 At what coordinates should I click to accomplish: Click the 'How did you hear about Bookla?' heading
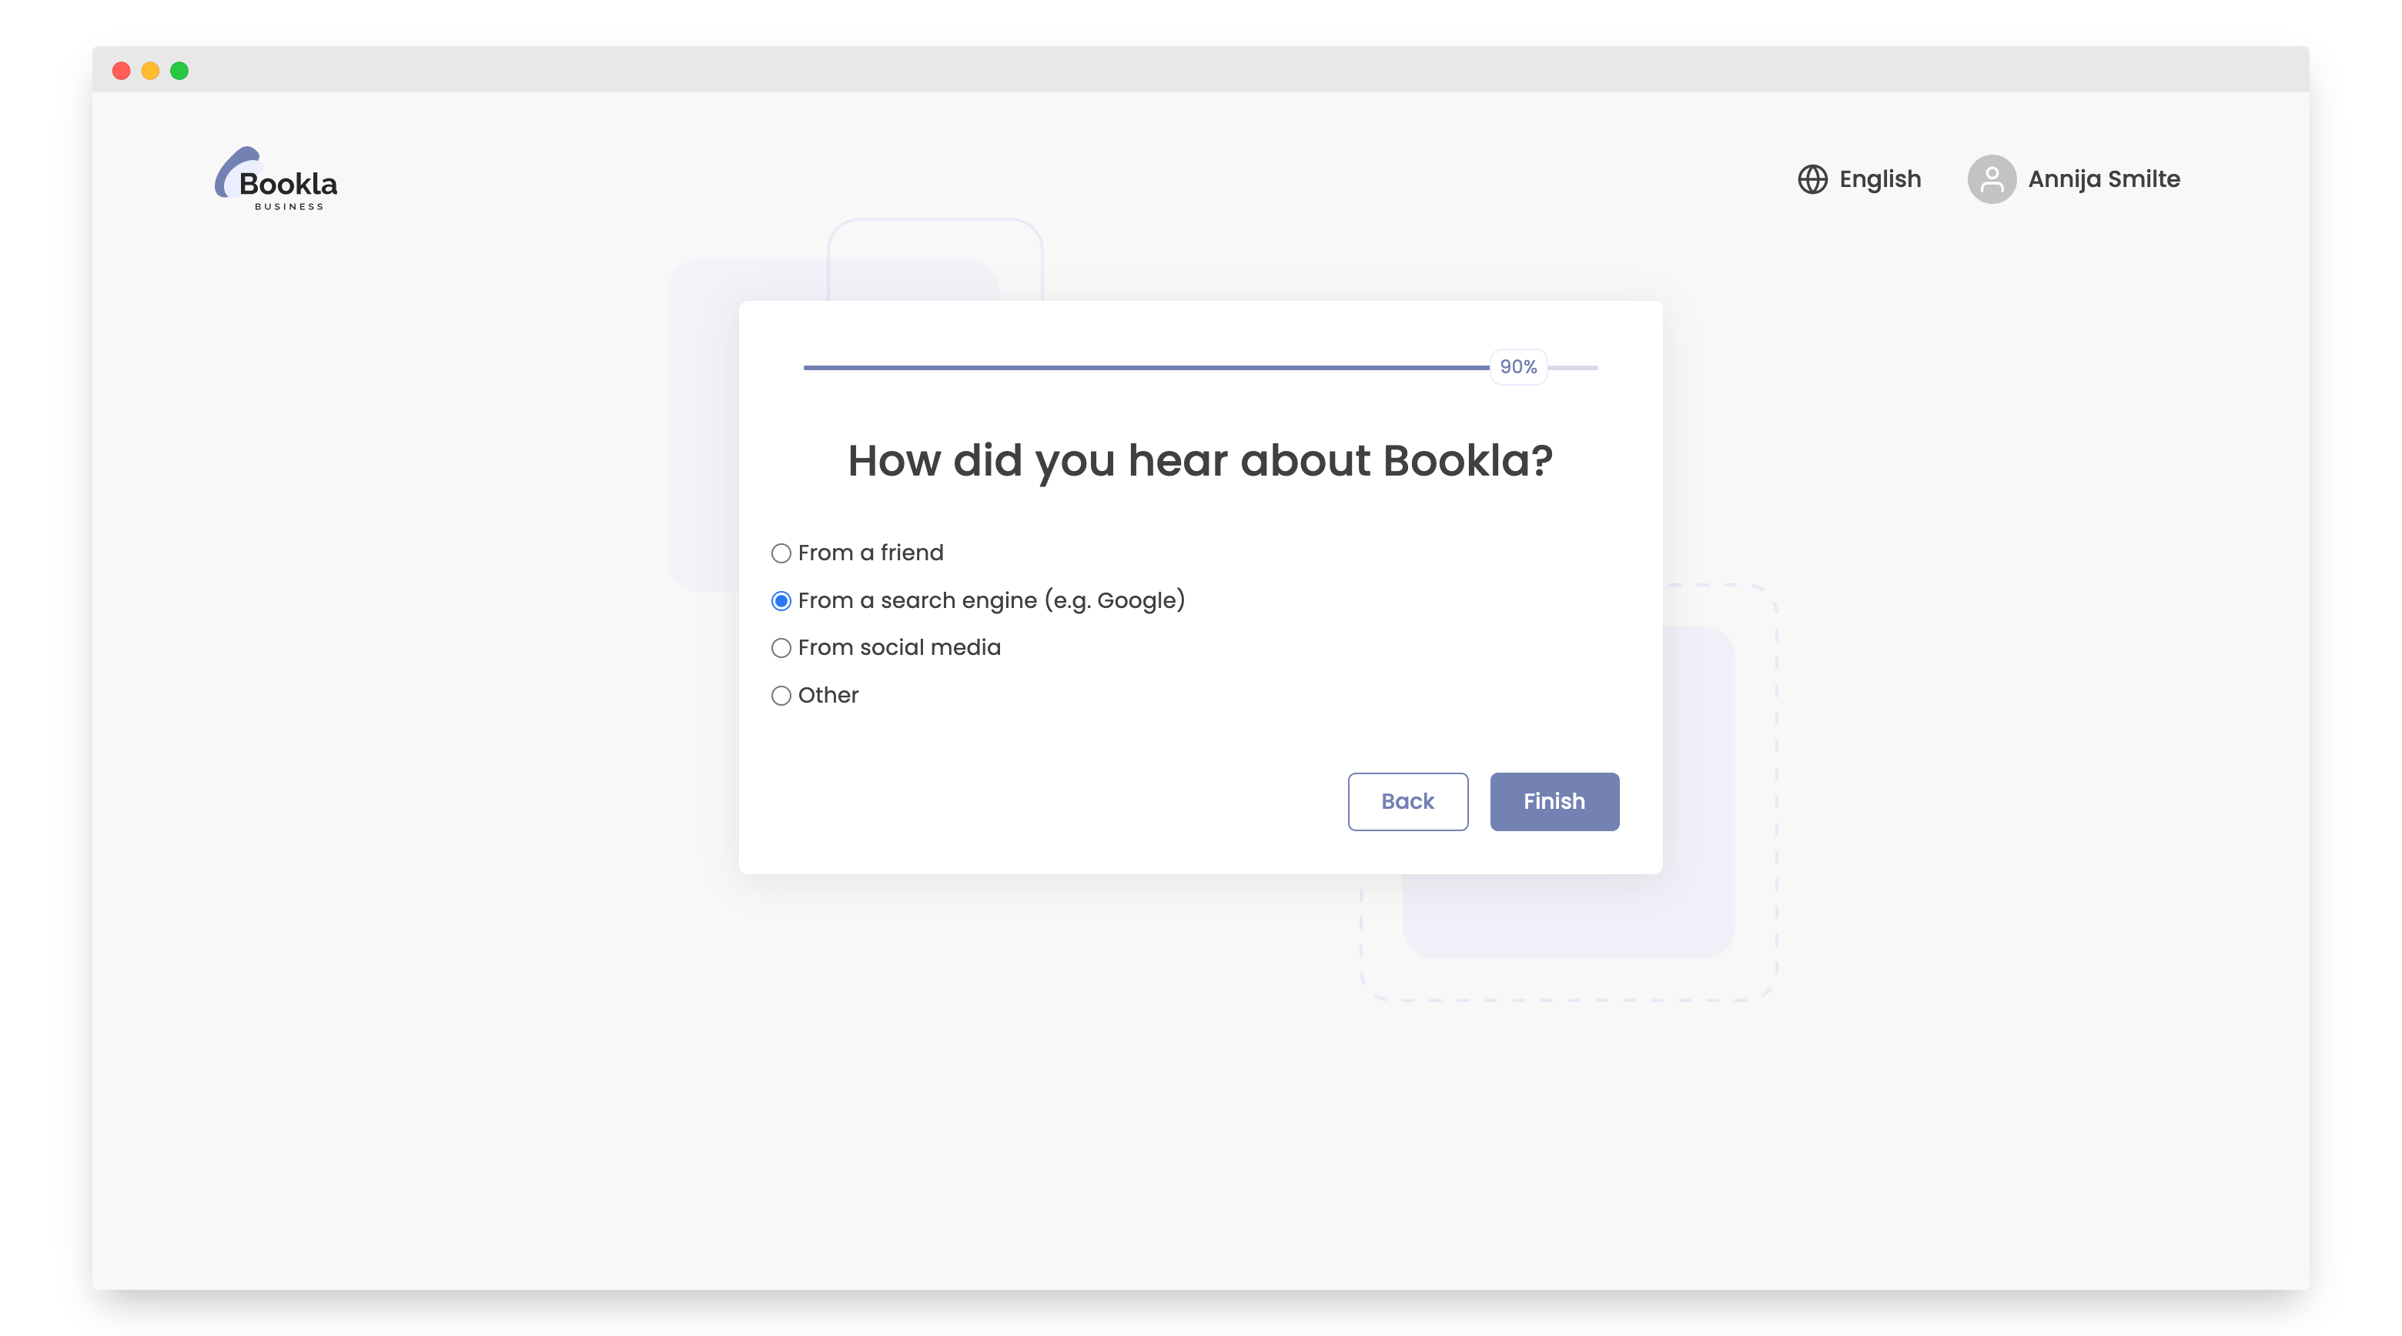(1199, 459)
